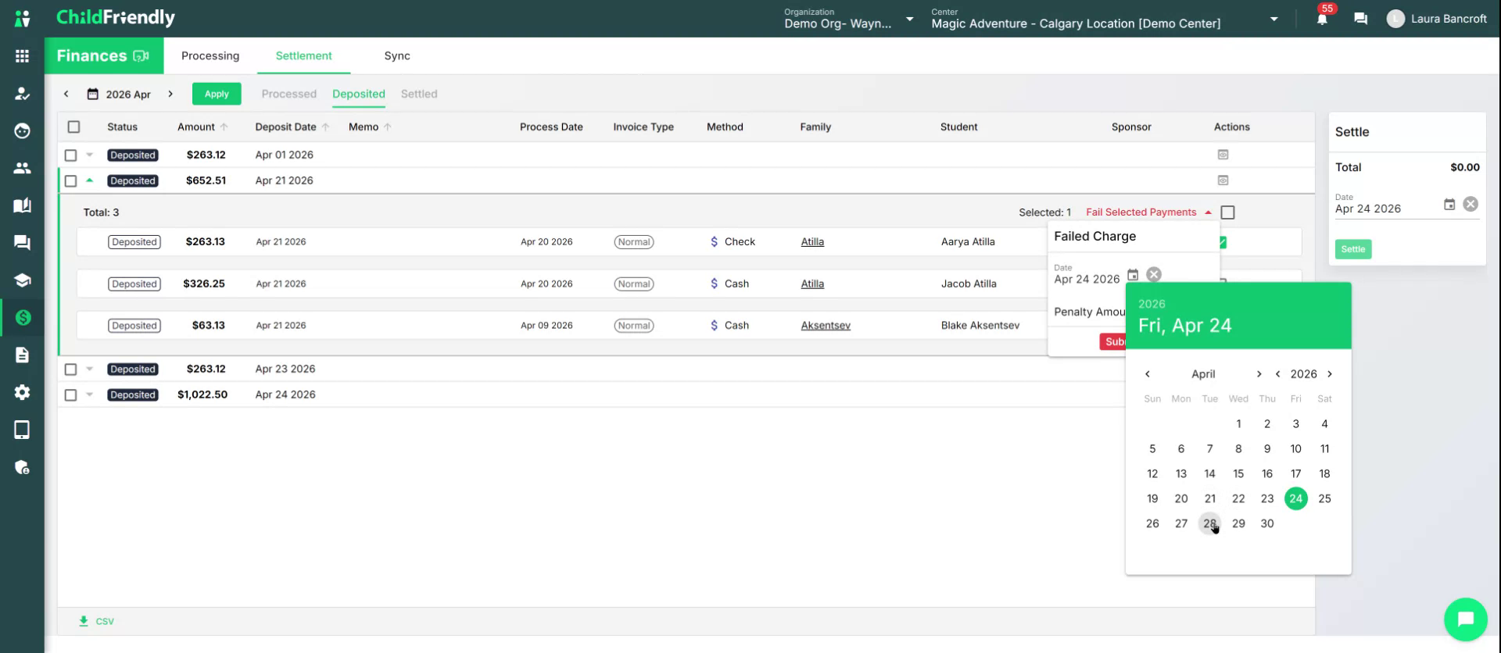Sort by the Amount column header

(202, 127)
